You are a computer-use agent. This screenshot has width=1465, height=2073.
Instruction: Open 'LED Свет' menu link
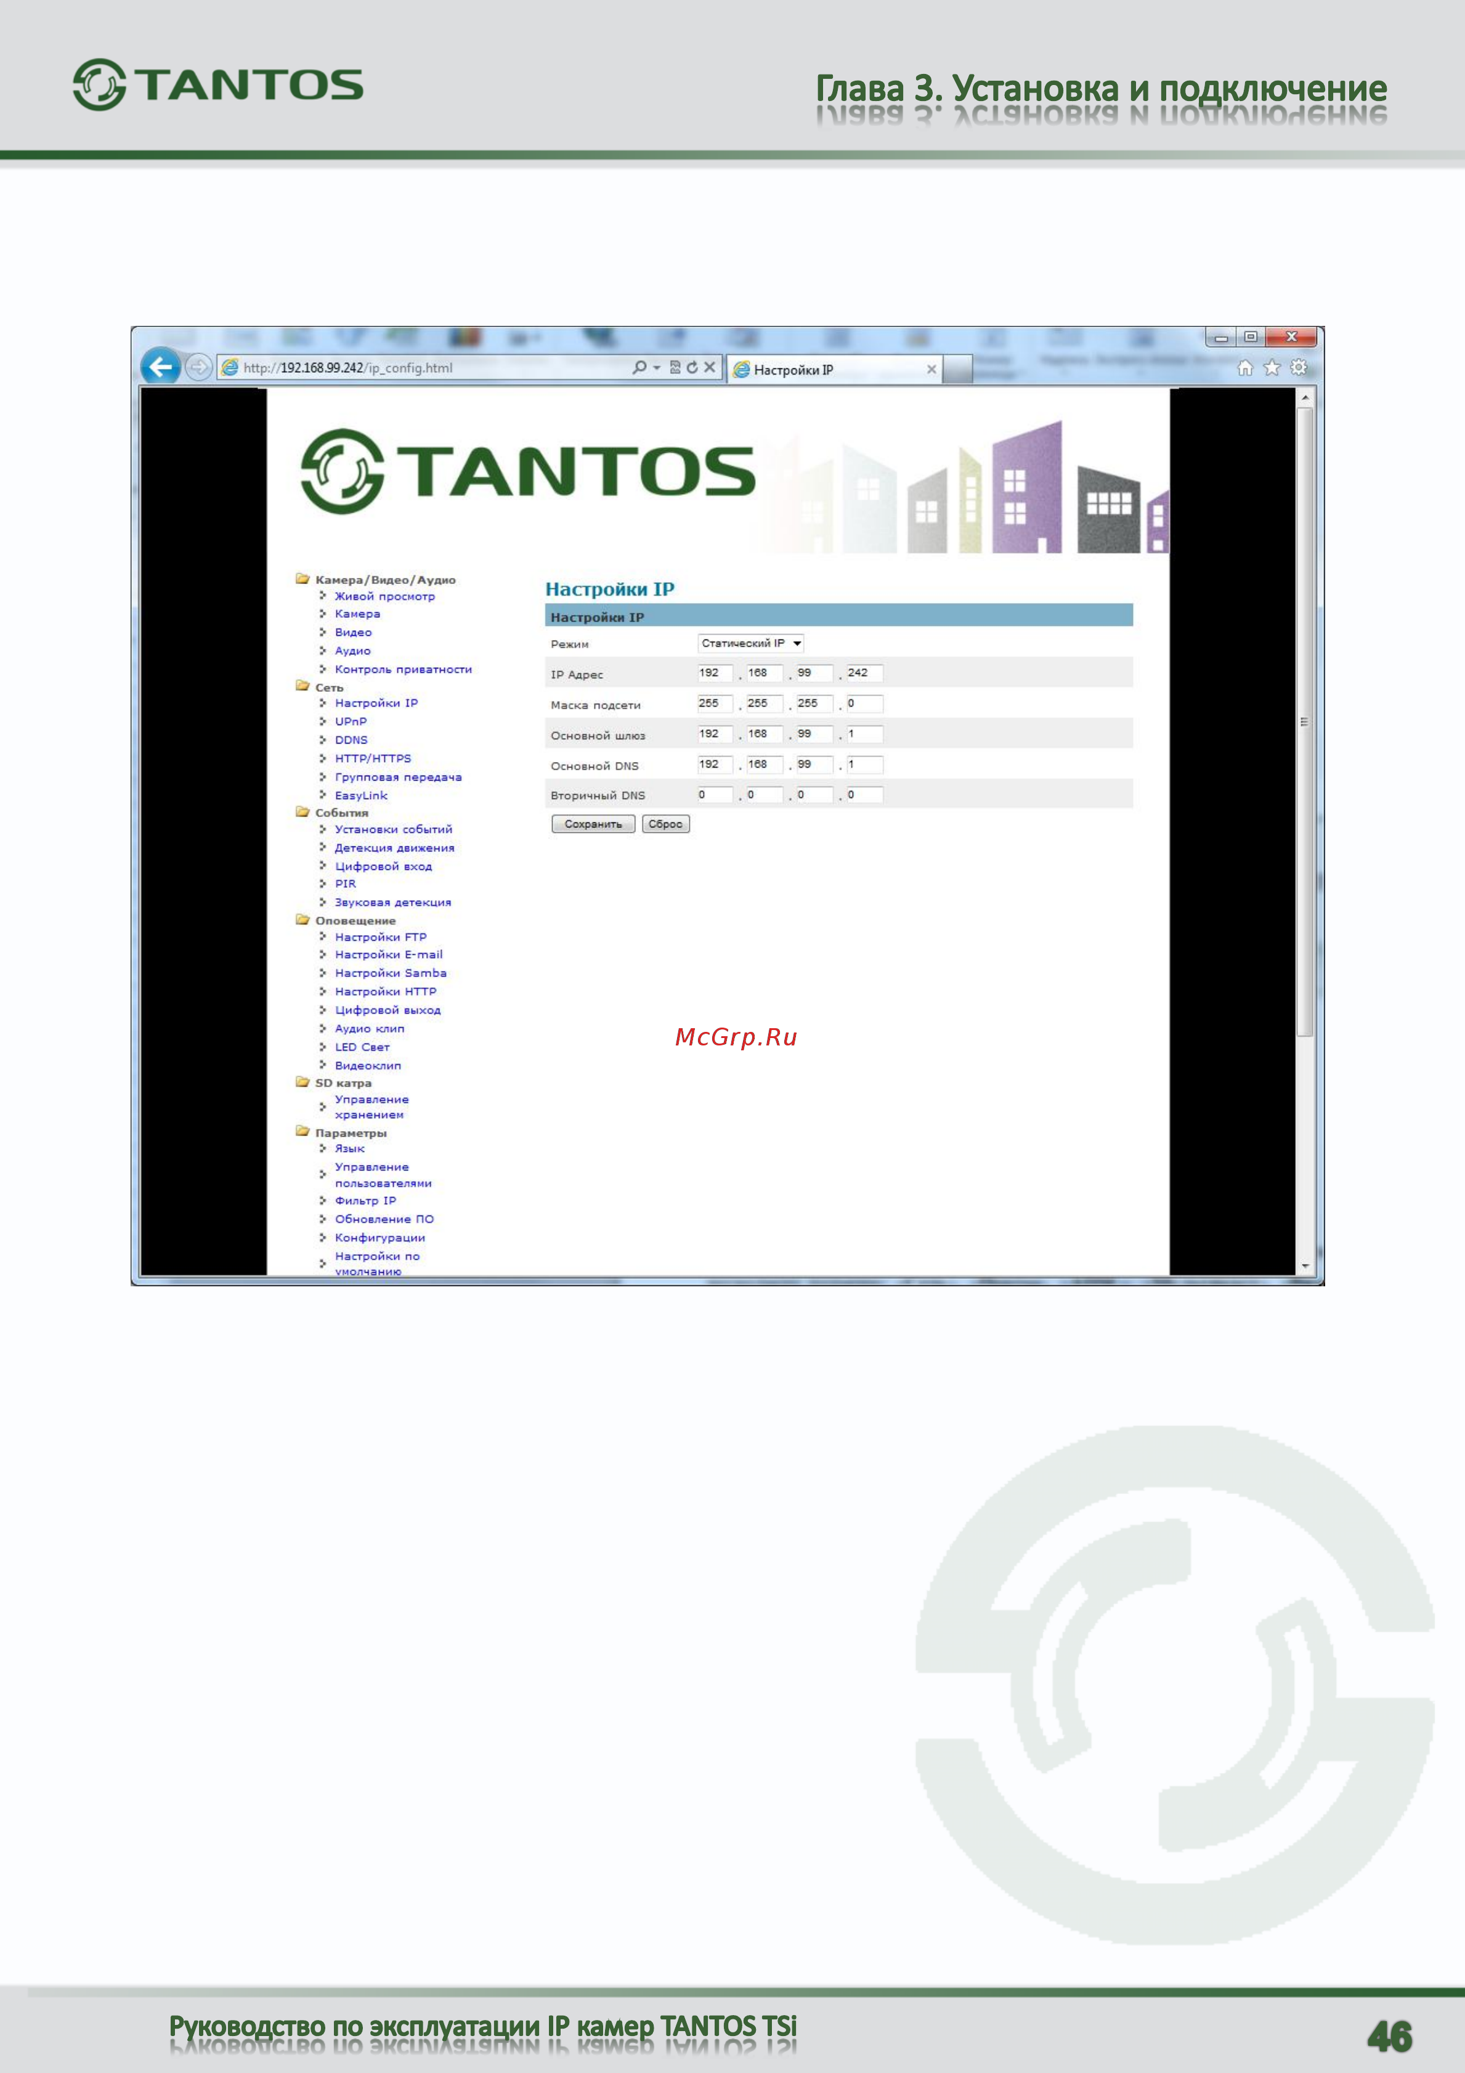click(x=362, y=1047)
